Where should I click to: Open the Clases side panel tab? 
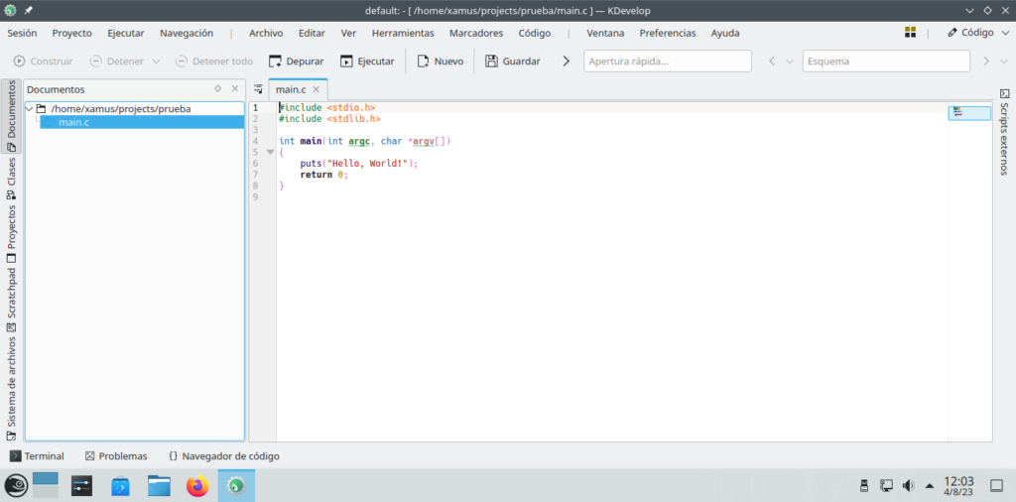point(11,178)
